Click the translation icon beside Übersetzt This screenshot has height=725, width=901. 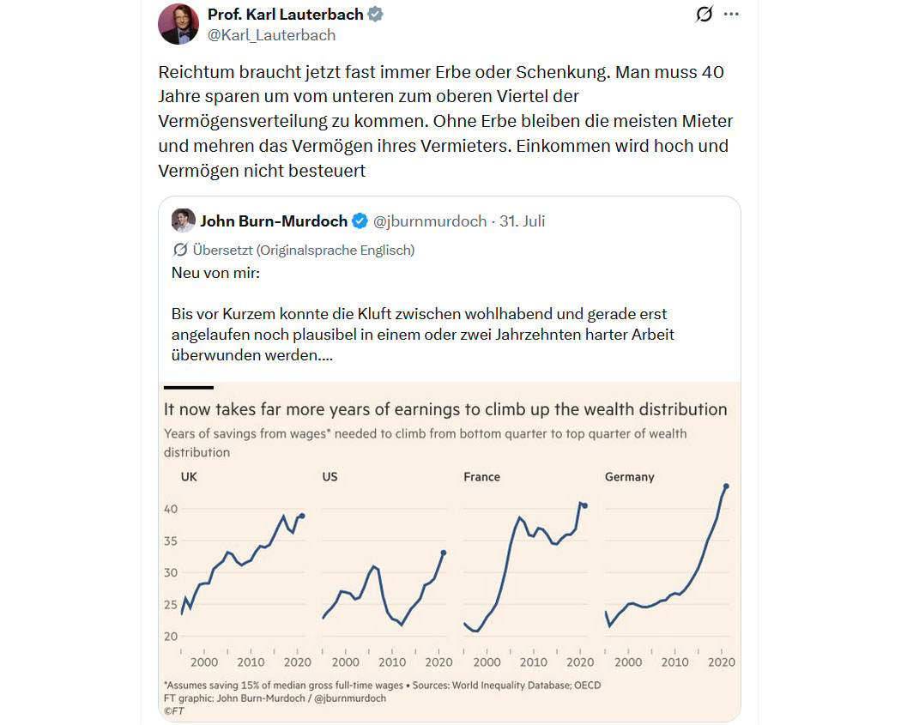[x=180, y=250]
